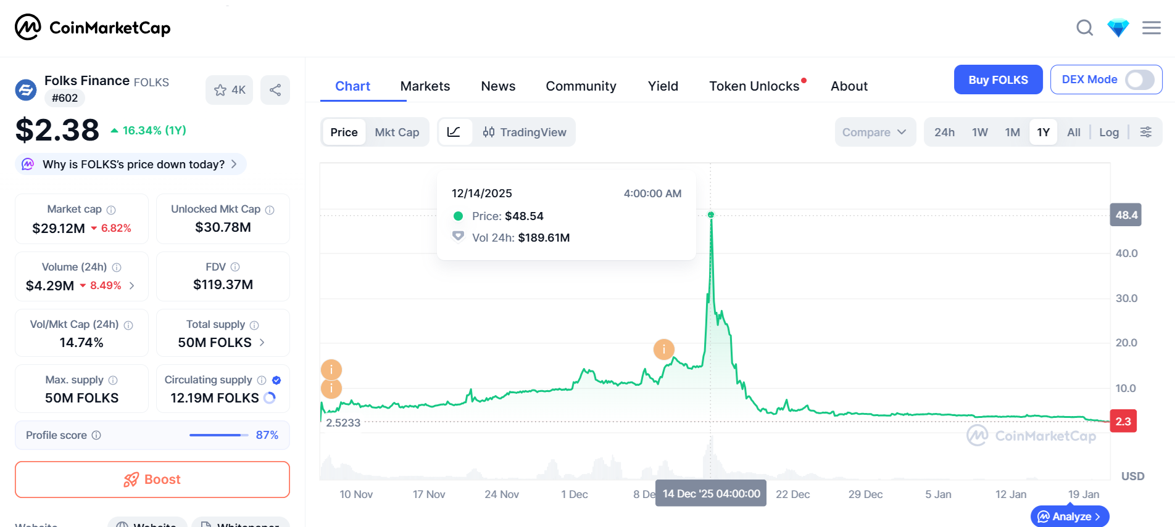Image resolution: width=1175 pixels, height=527 pixels.
Task: Open the Token Unlocks tab
Action: [x=754, y=86]
